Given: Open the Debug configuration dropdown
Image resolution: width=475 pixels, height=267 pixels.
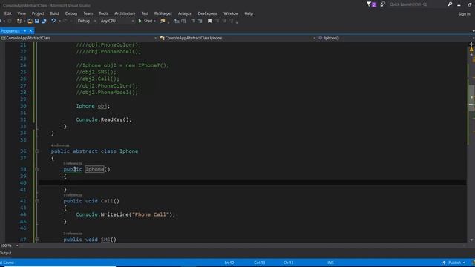Looking at the screenshot, I should [x=86, y=21].
